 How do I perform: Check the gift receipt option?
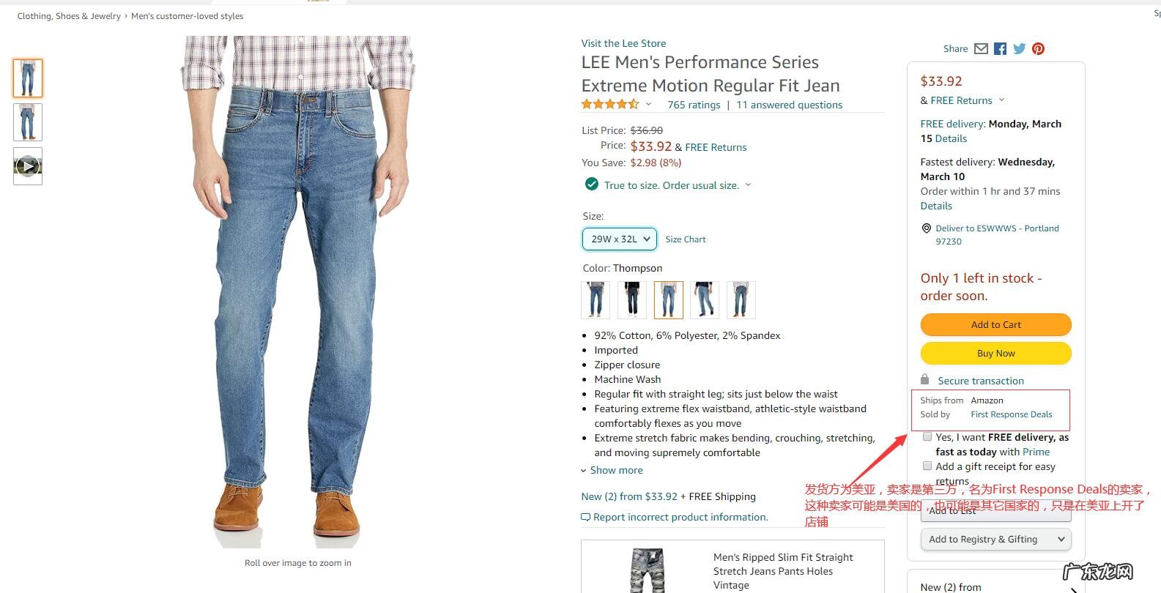(x=927, y=466)
